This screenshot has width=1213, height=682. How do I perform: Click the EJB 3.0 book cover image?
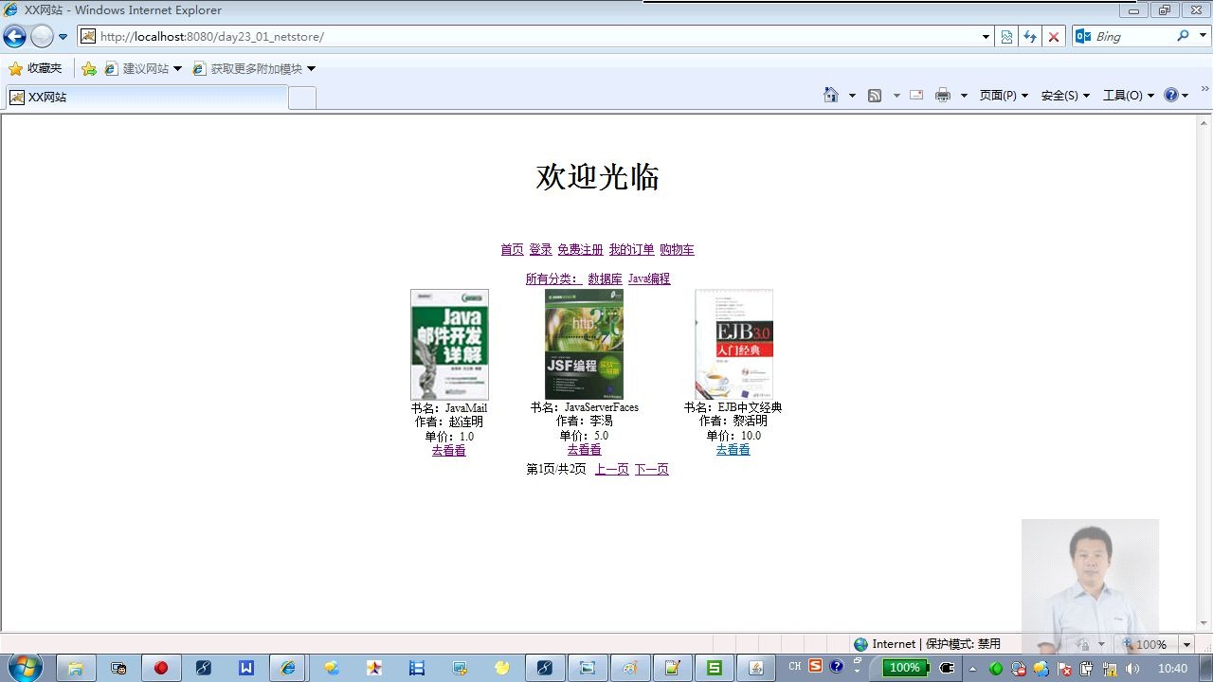click(733, 345)
